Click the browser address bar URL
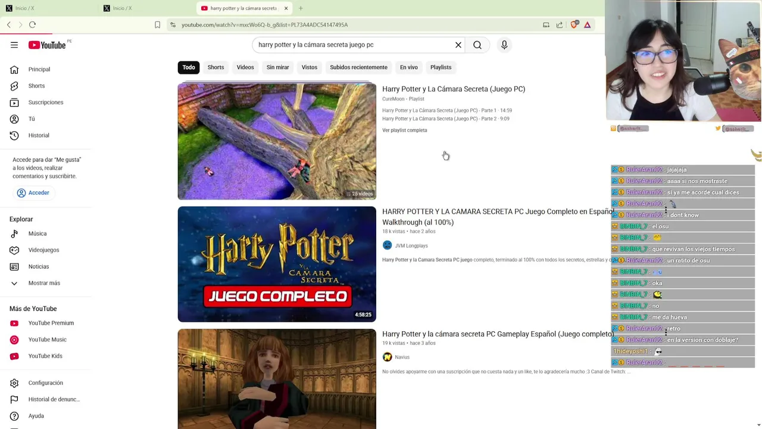The width and height of the screenshot is (762, 429). tap(265, 25)
